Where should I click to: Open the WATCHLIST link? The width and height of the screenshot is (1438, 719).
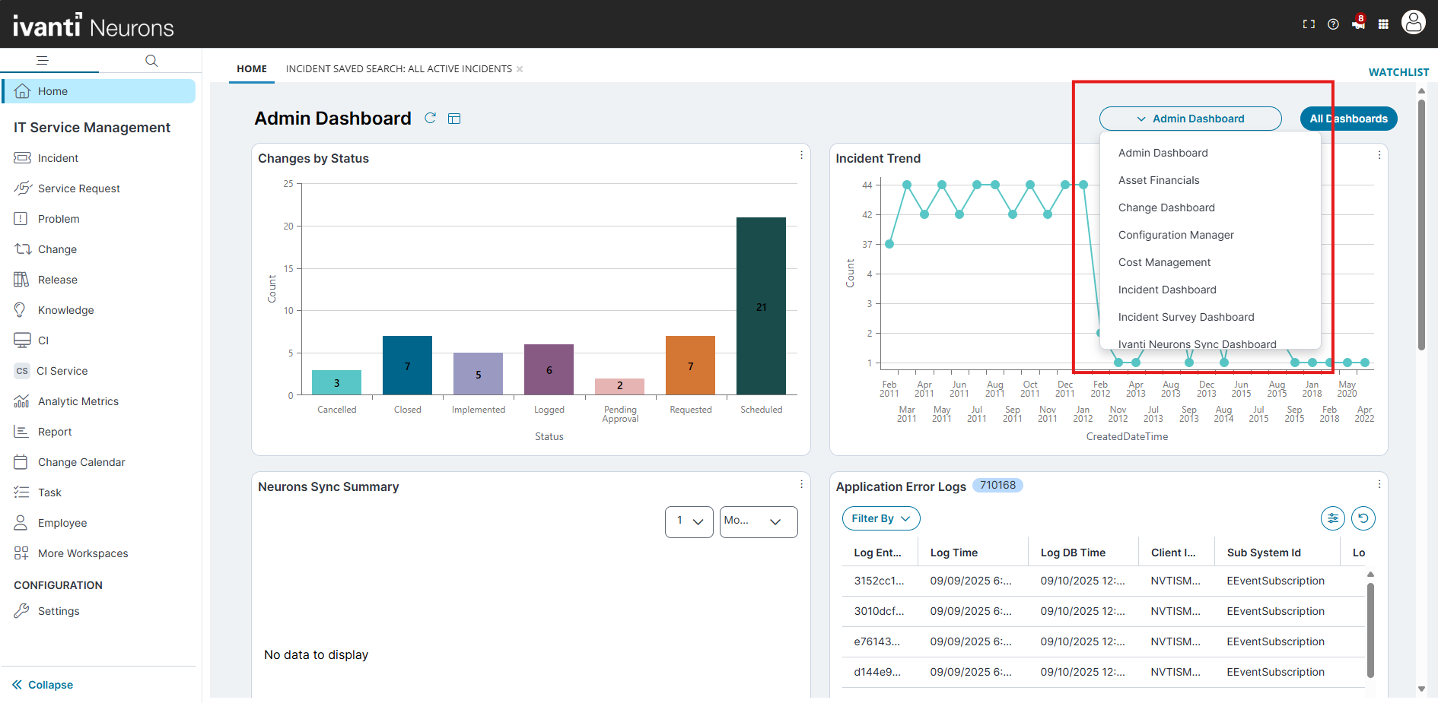click(x=1398, y=72)
